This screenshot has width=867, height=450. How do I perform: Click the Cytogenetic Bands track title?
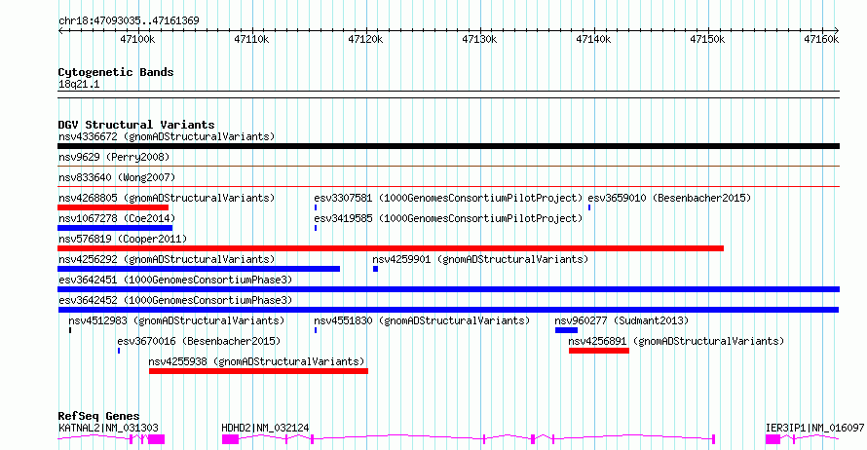(116, 72)
